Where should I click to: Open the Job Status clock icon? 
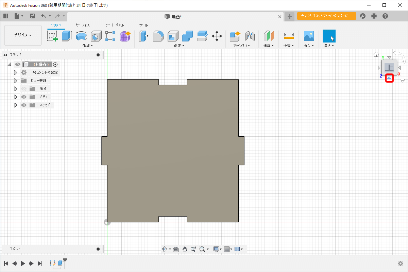374,16
